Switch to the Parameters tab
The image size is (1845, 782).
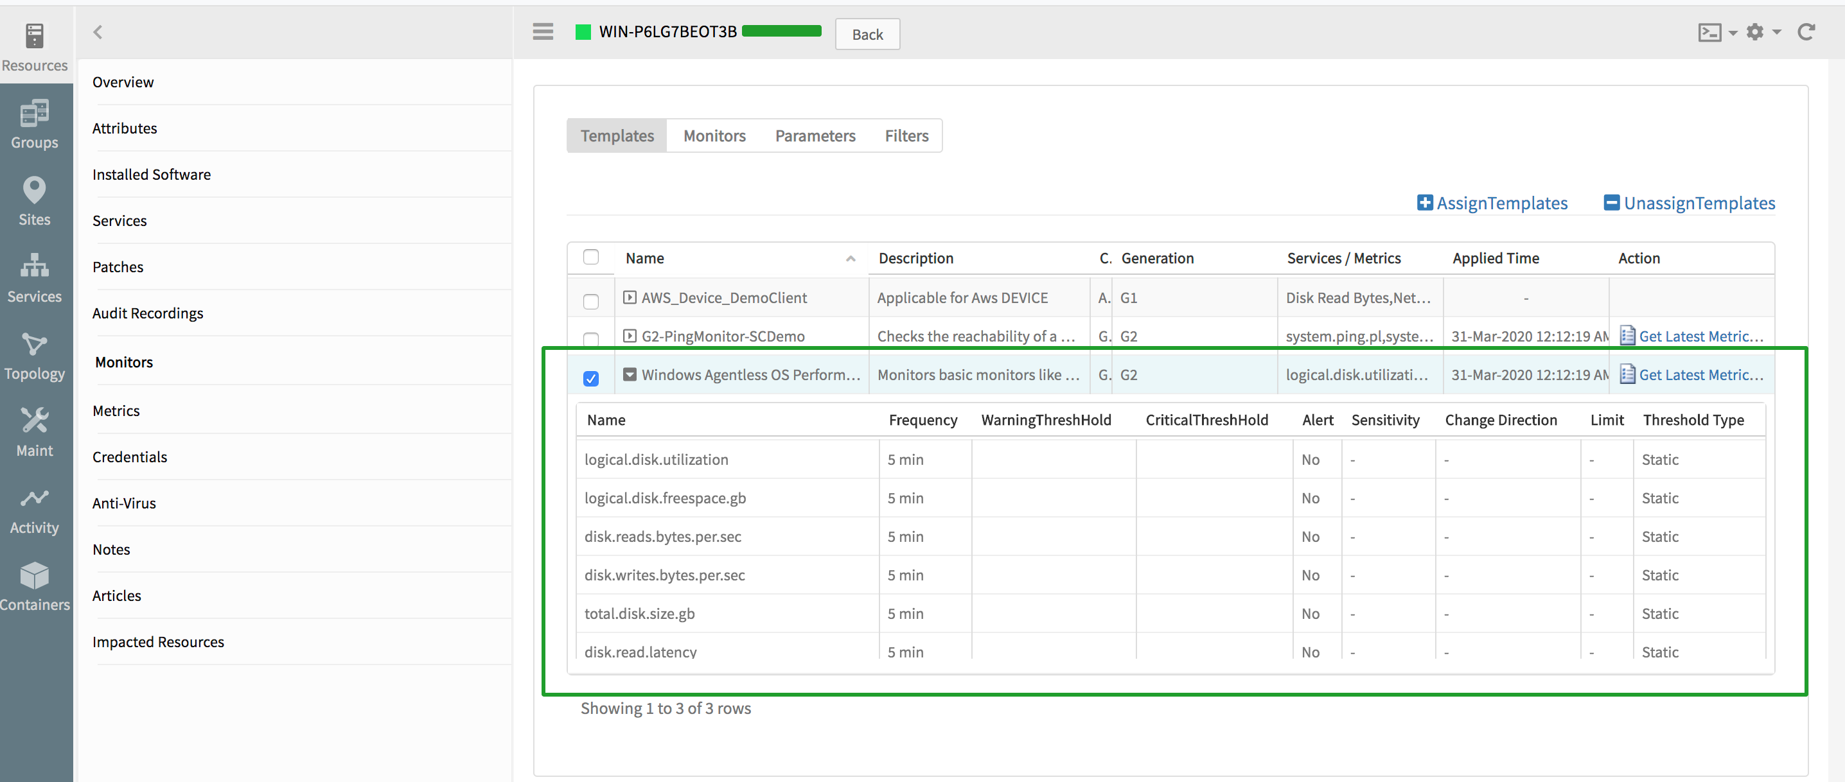[815, 134]
